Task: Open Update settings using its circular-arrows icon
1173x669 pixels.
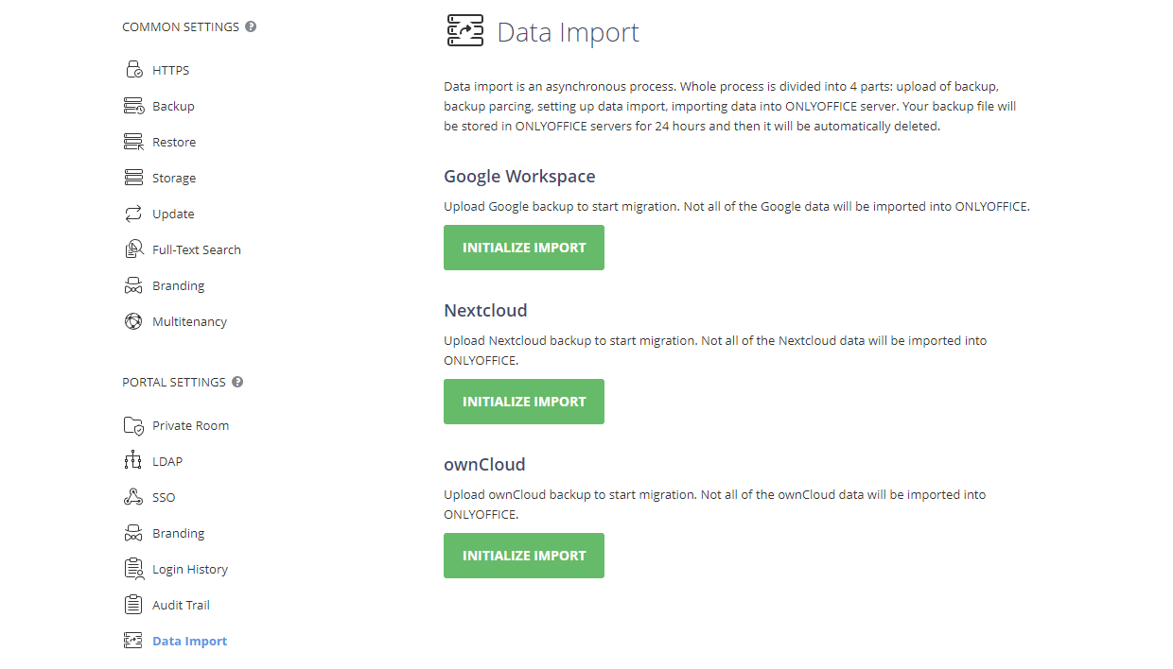Action: 132,213
